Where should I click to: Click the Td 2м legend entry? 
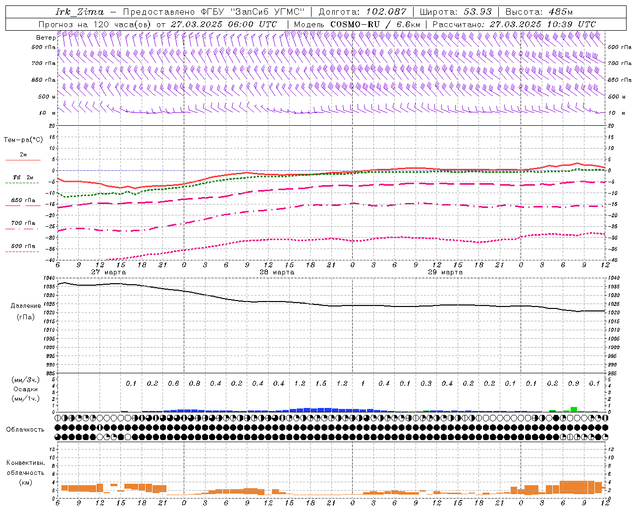click(23, 177)
